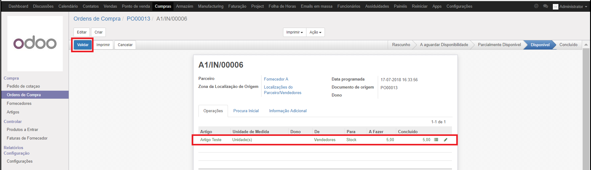
Task: Go to PO00013 in the breadcrumb
Action: (138, 19)
